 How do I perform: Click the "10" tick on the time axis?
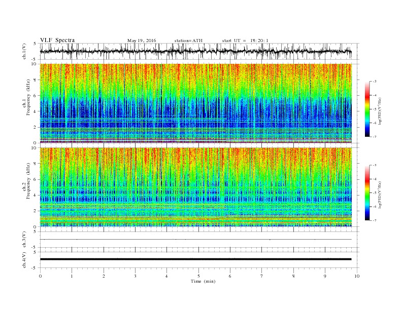357,276
